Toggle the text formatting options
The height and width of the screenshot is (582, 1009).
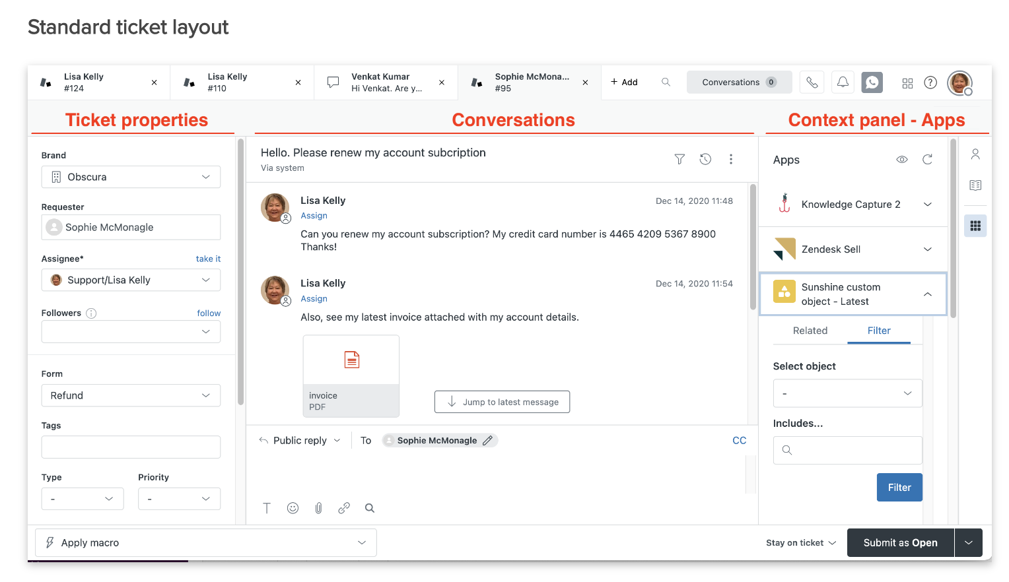pos(267,508)
